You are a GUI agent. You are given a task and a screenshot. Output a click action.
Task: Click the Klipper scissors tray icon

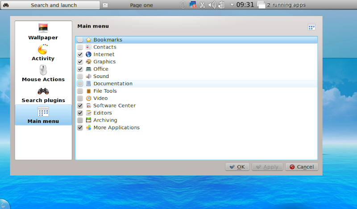tap(202, 5)
